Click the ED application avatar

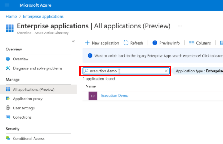coord(93,96)
